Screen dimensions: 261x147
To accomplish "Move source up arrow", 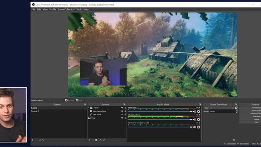I will 100,140.
